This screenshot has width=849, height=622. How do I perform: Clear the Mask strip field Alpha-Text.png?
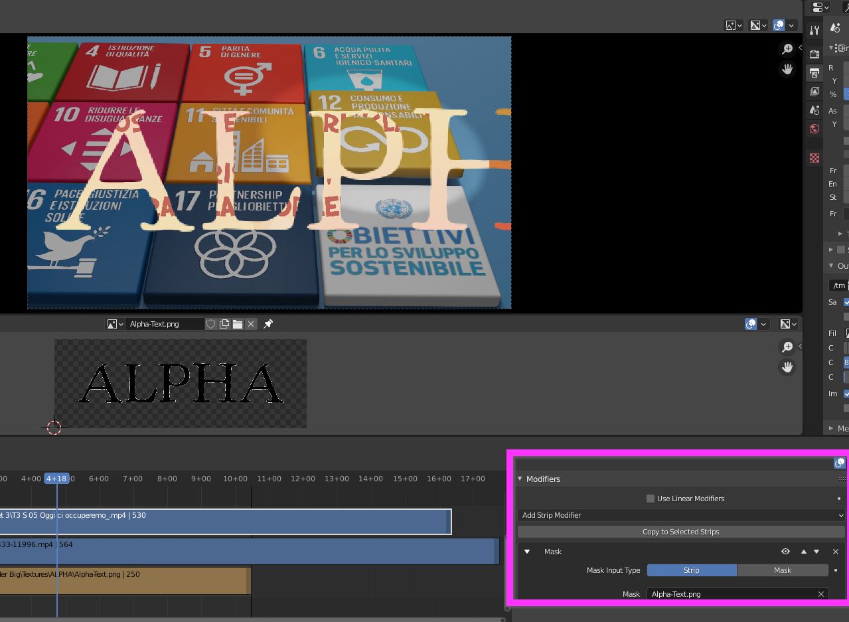pos(821,594)
